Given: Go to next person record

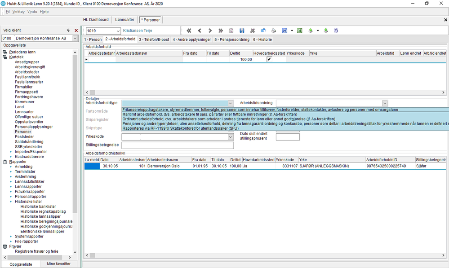Looking at the screenshot, I should click(210, 31).
